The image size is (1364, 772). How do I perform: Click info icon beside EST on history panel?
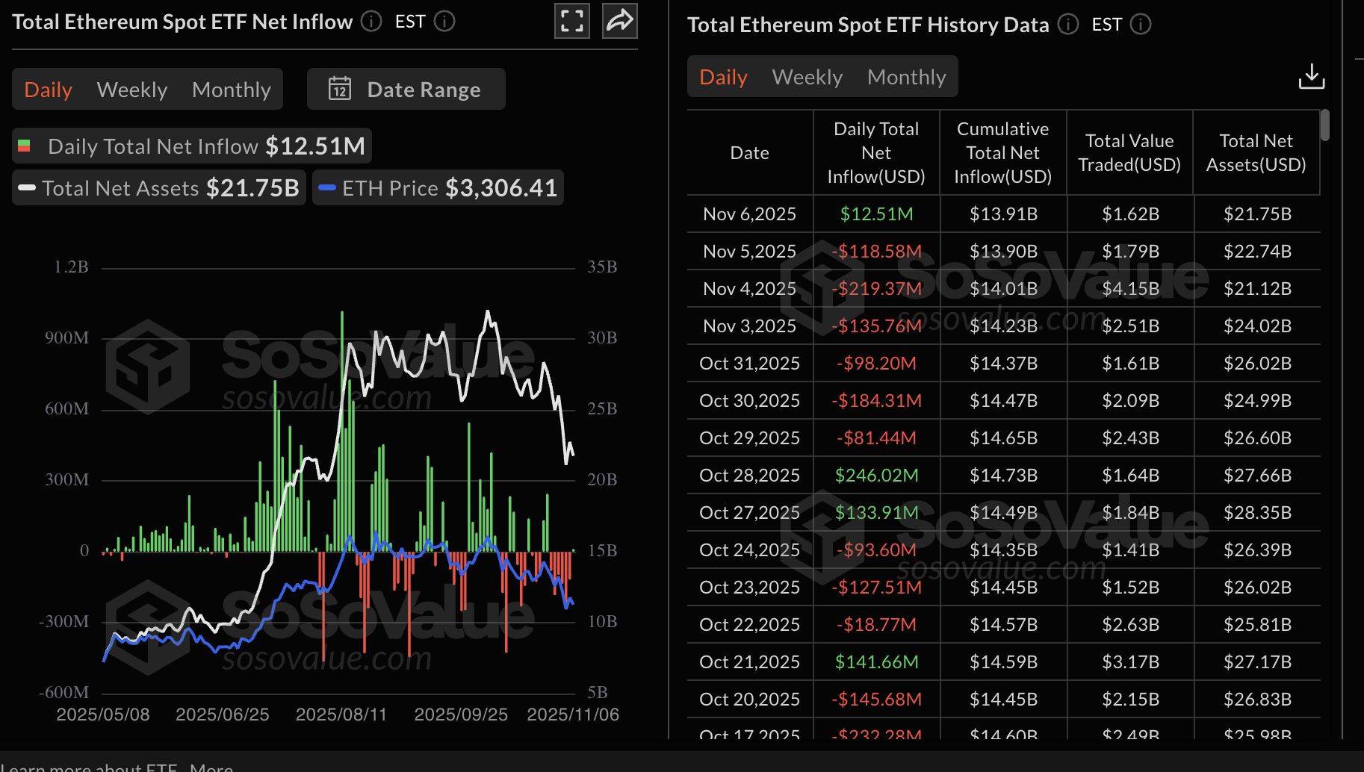pyautogui.click(x=1141, y=25)
